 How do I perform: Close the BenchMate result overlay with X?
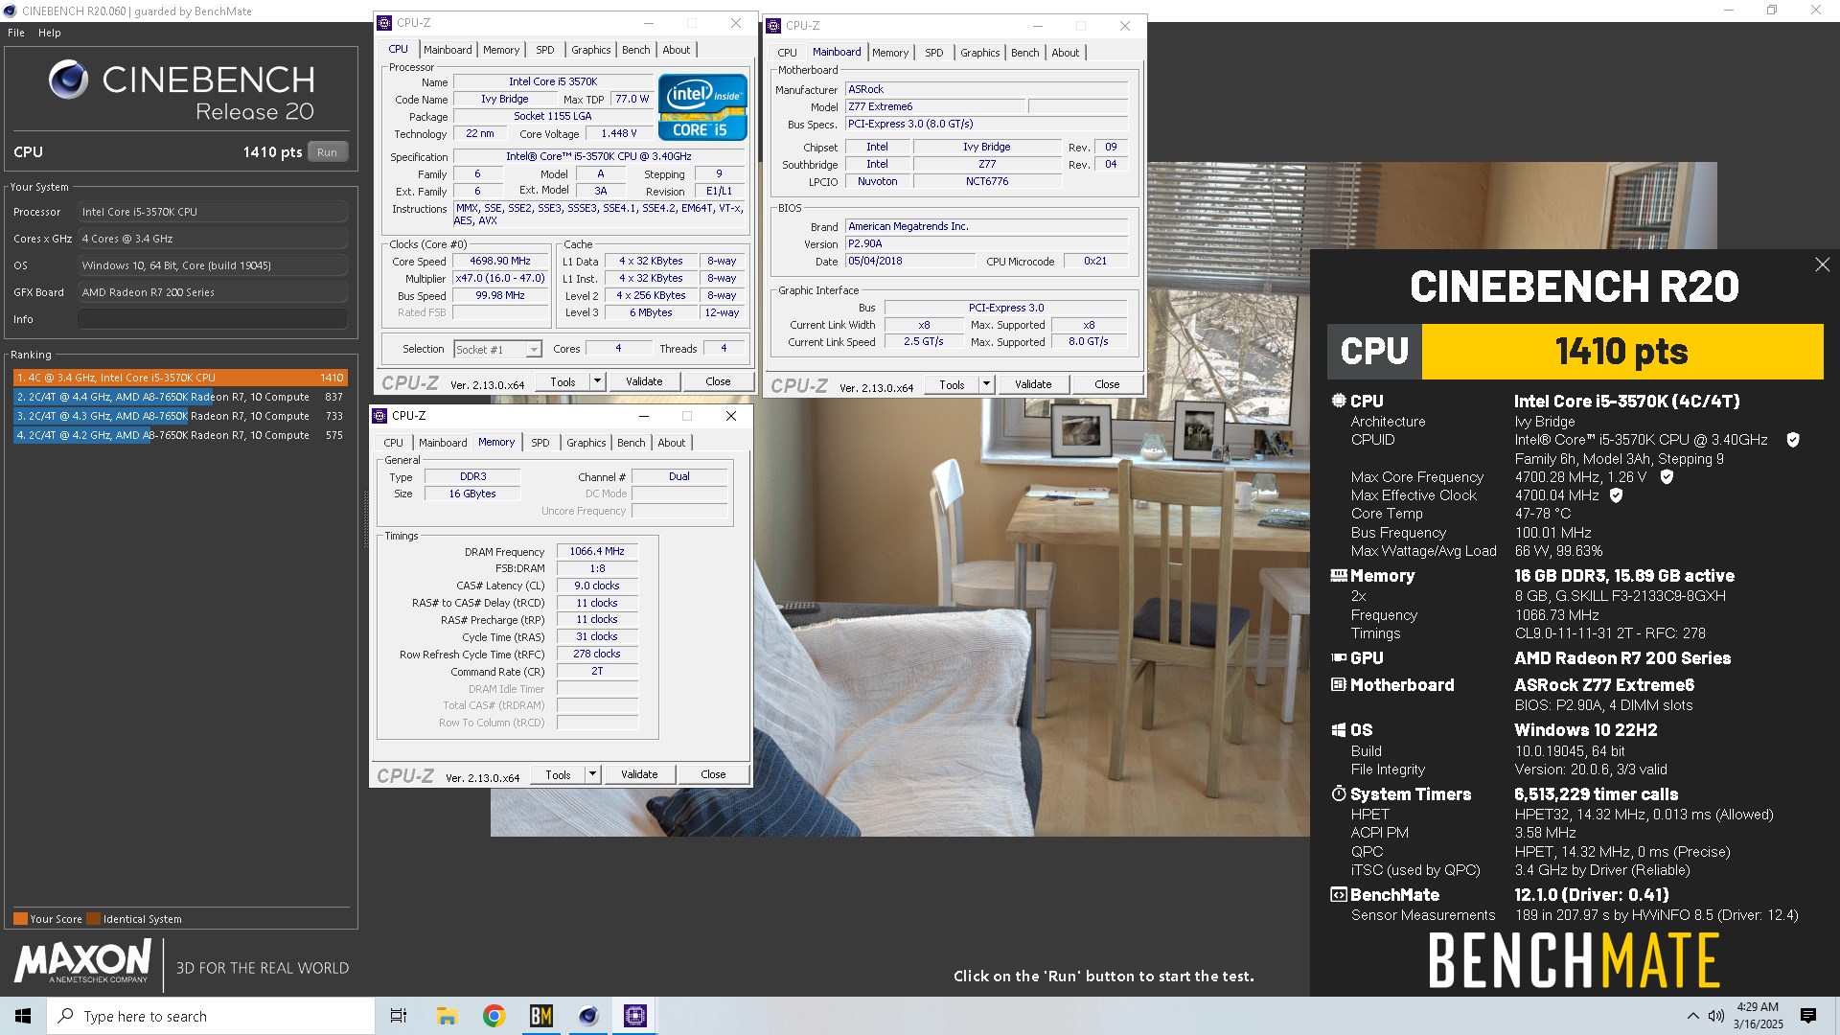(1822, 264)
